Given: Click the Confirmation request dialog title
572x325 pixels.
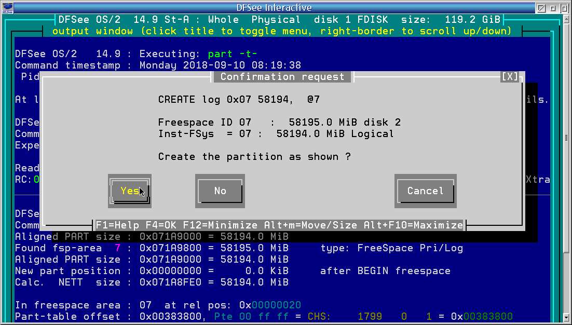Looking at the screenshot, I should (282, 77).
